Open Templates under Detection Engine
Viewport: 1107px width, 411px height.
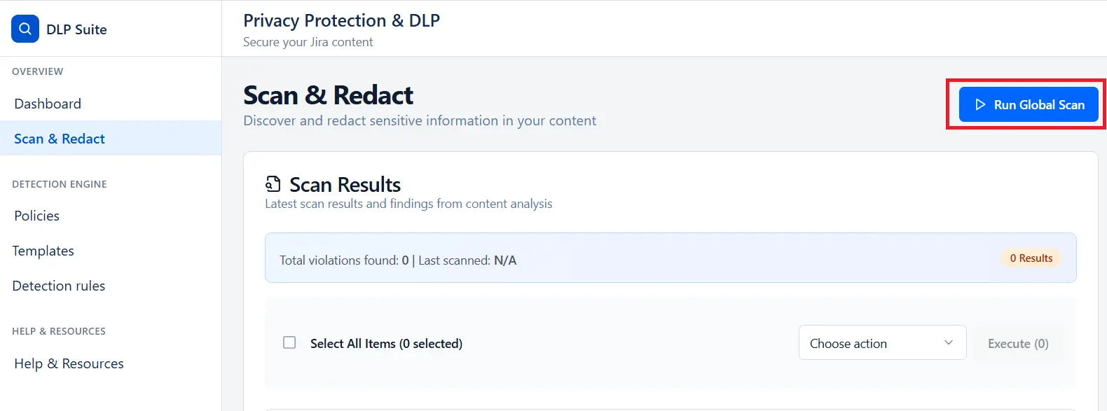point(43,250)
